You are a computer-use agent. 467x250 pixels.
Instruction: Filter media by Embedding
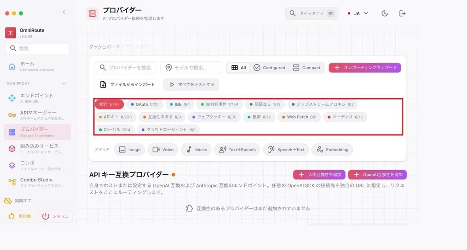point(332,150)
